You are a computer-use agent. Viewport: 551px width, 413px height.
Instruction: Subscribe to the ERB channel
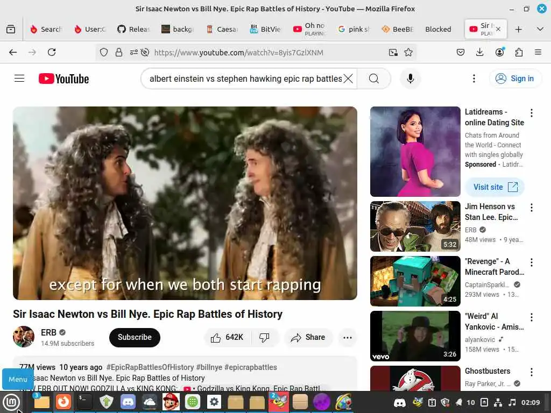point(135,338)
